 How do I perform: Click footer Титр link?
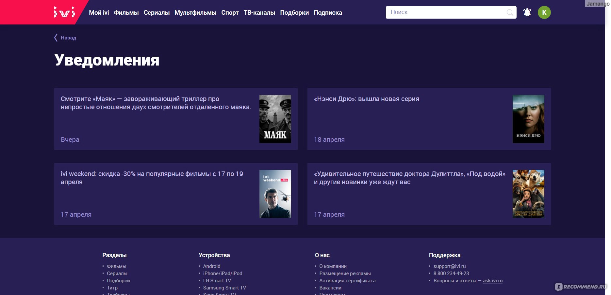coord(112,288)
